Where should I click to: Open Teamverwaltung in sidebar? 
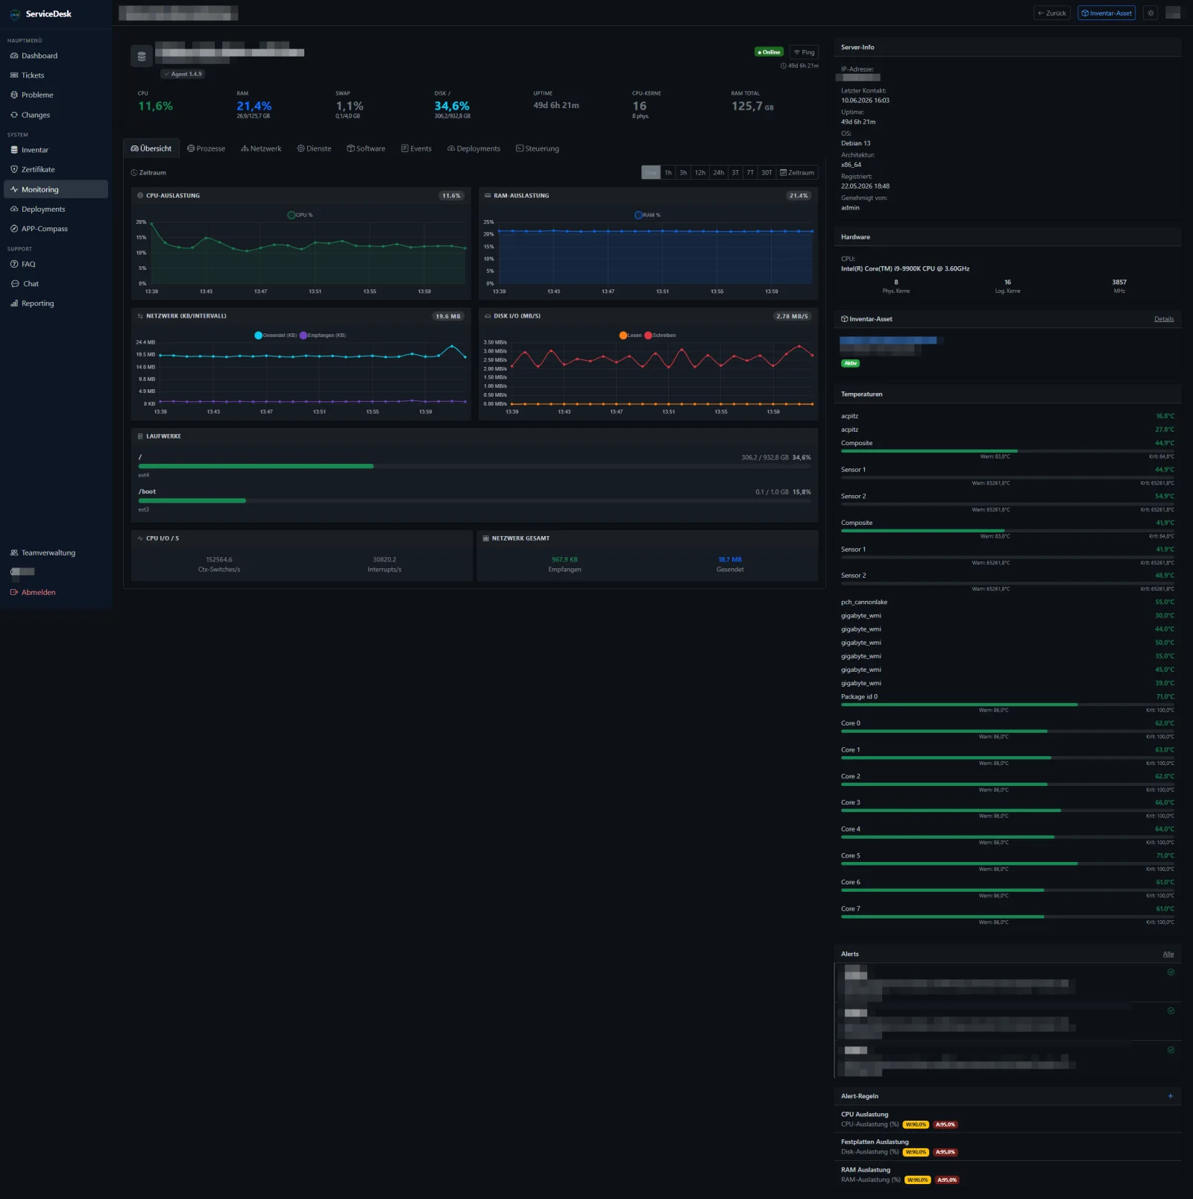[56, 553]
